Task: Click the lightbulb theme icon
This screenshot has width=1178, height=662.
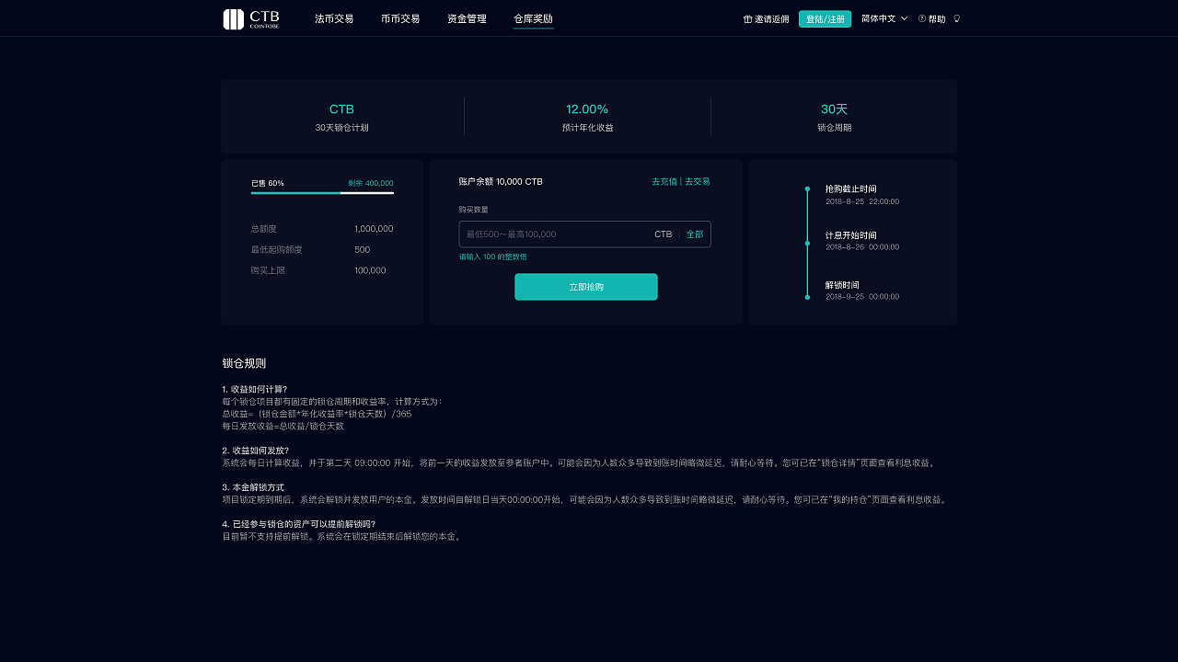Action: point(959,18)
